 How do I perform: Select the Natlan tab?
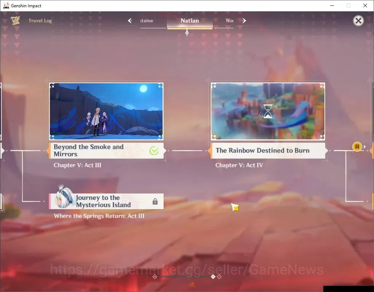pyautogui.click(x=190, y=21)
